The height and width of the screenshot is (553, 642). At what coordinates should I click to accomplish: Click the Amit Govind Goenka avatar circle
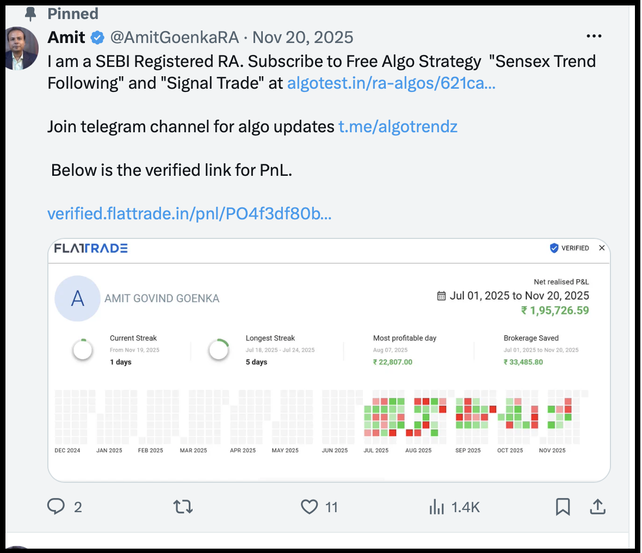(77, 298)
